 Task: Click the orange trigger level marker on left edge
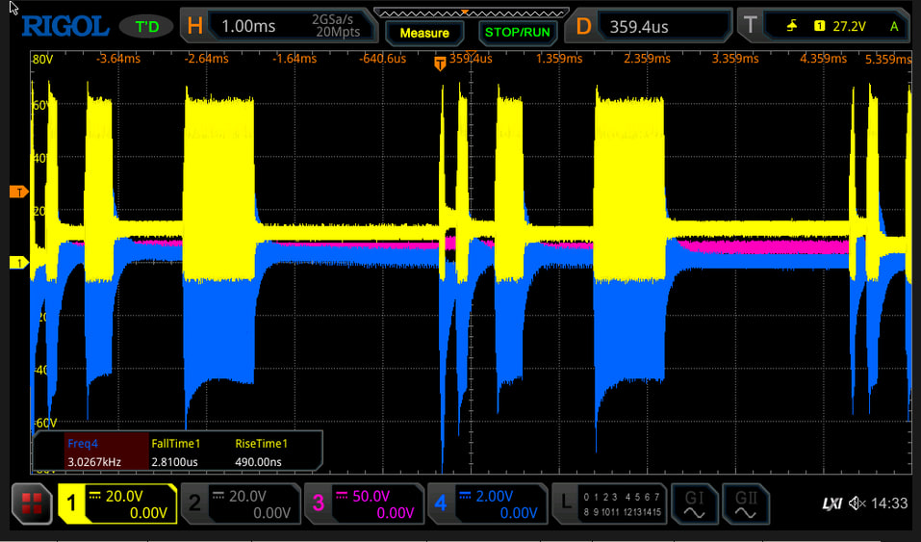[19, 192]
